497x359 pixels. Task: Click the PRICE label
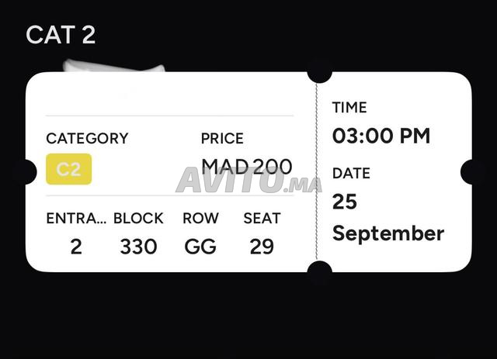[x=222, y=138]
